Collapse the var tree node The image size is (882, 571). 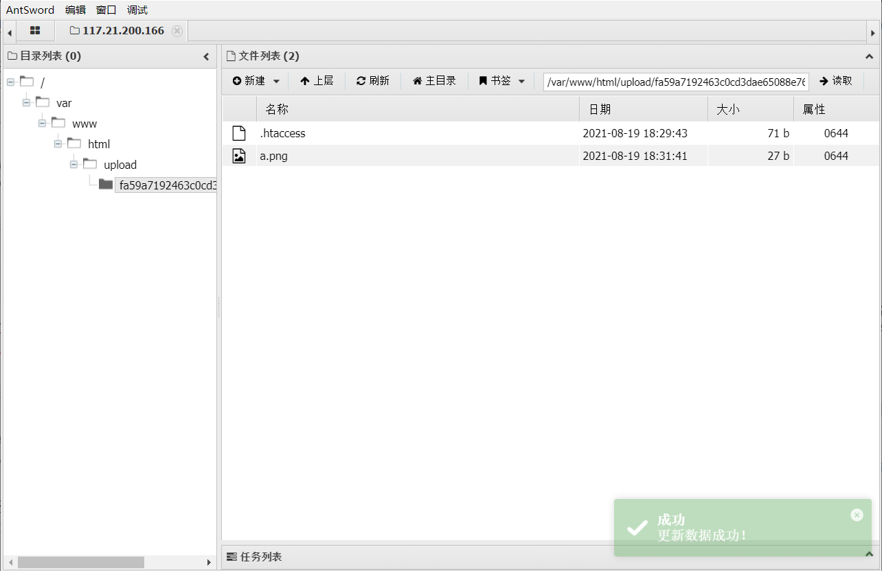26,102
